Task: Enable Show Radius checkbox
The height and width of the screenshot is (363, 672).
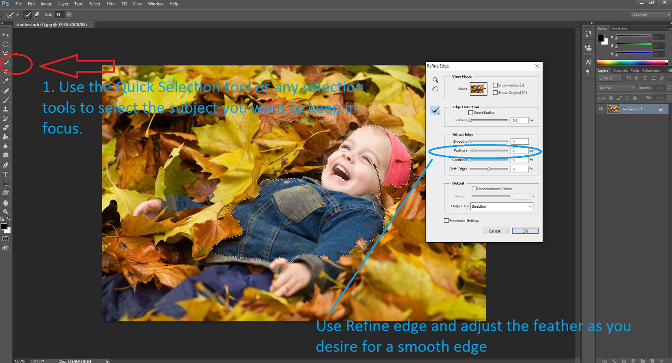Action: pyautogui.click(x=495, y=85)
